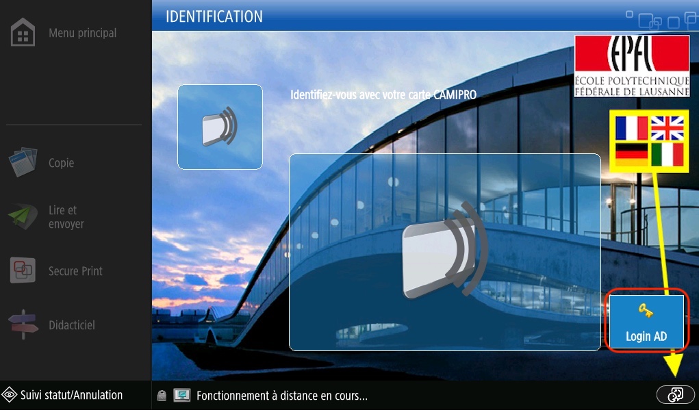Tap the Lire et envoyer paper plane icon
699x410 pixels.
[x=23, y=216]
